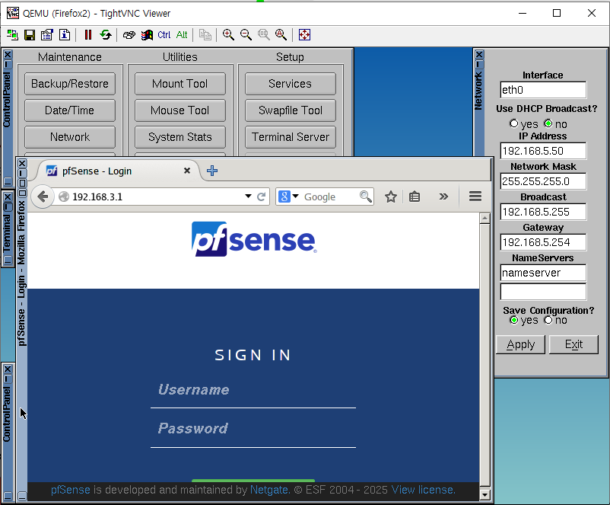Screen dimensions: 610x505
Task: Click the auto zoom magnifier icon
Action: (281, 35)
